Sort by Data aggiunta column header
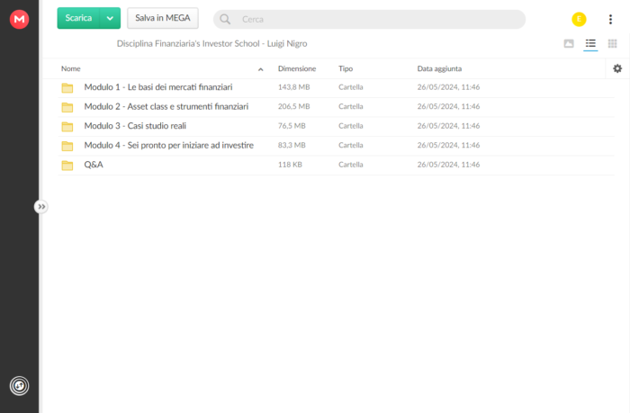Image resolution: width=630 pixels, height=413 pixels. pos(439,68)
